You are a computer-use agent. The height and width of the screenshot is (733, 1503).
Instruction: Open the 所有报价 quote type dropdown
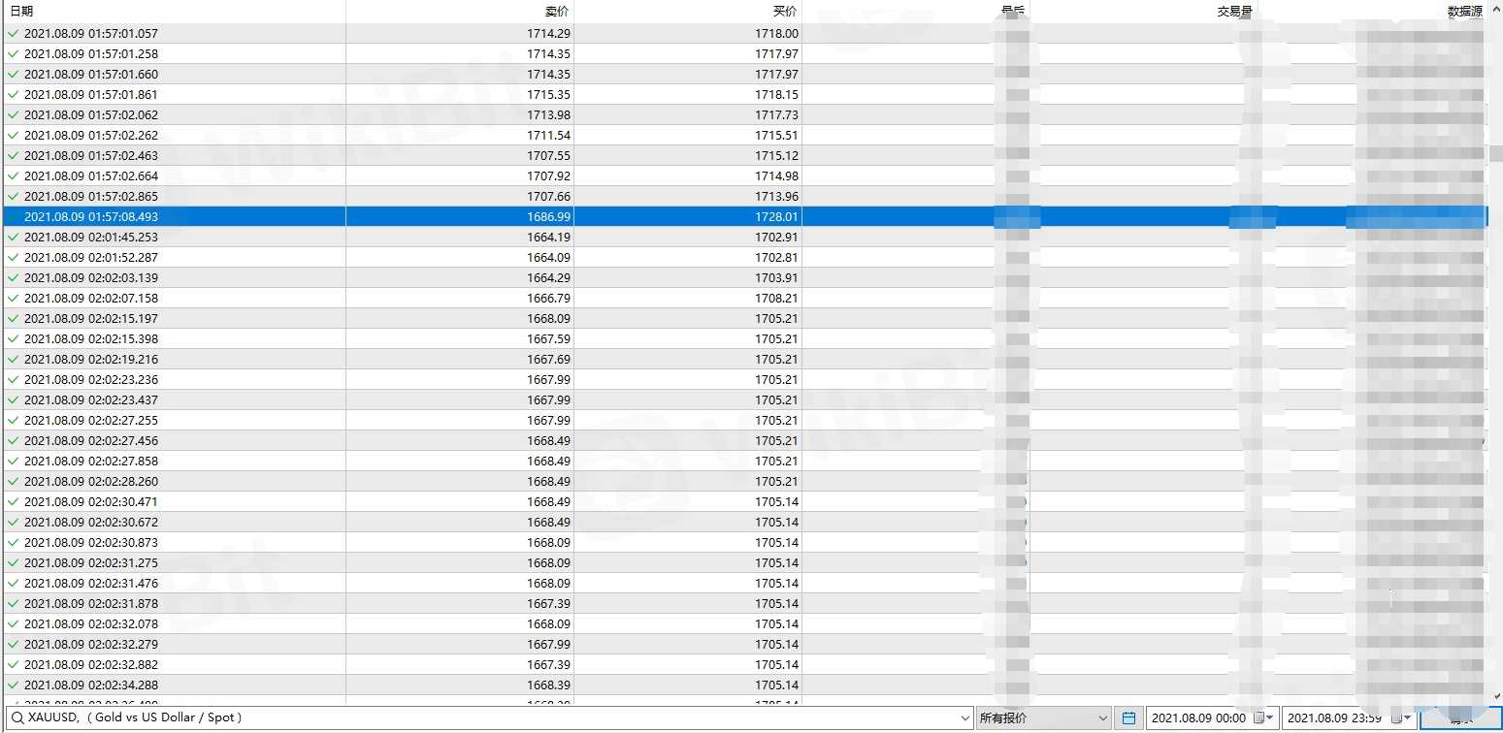1043,718
